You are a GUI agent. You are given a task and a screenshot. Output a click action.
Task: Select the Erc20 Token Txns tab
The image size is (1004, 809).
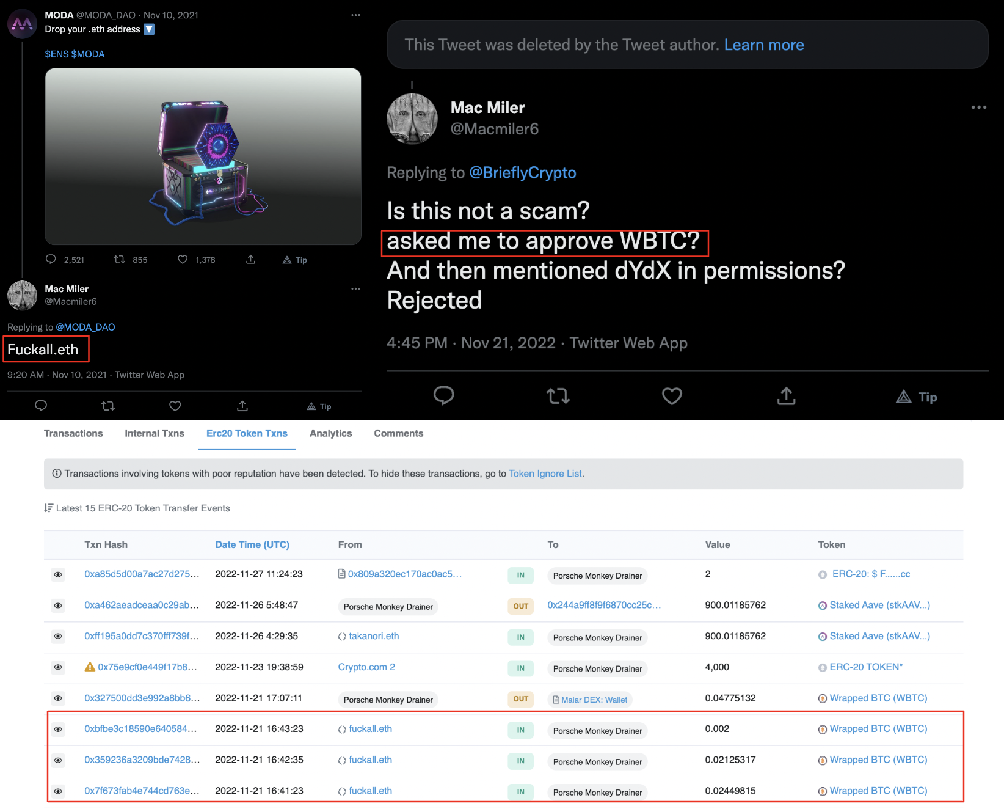pyautogui.click(x=247, y=433)
